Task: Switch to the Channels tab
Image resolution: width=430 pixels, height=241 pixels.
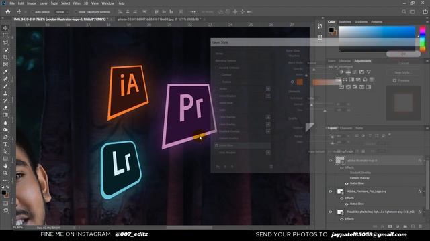Action: click(x=346, y=128)
